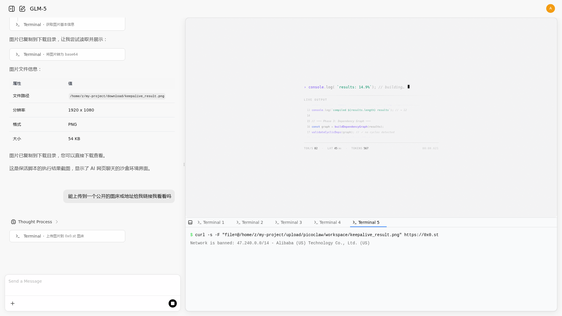Click the 54 KB size value
Image resolution: width=562 pixels, height=316 pixels.
click(74, 139)
